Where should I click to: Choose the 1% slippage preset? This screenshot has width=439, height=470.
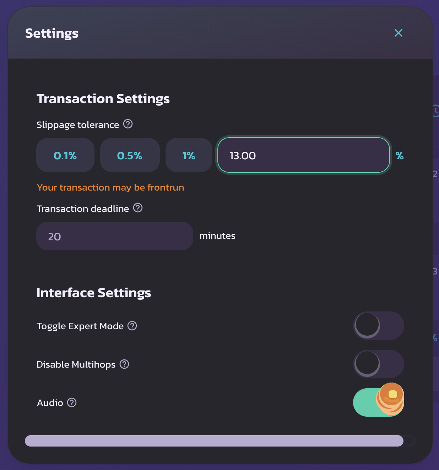189,155
